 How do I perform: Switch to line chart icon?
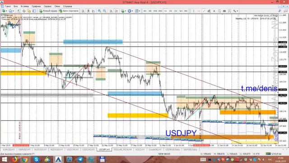click(x=93, y=11)
